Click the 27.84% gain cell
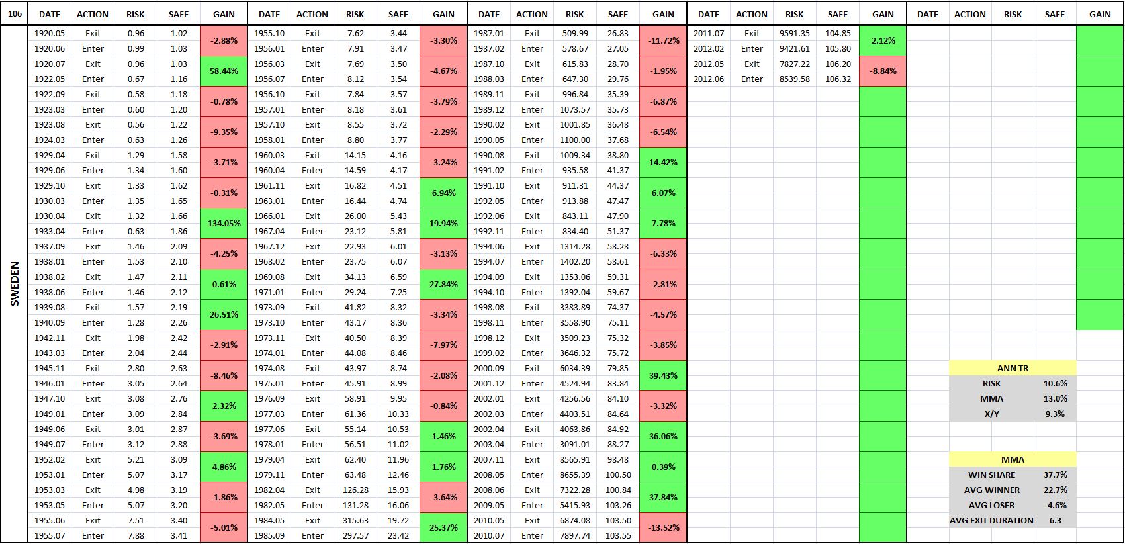The width and height of the screenshot is (1125, 544). pyautogui.click(x=443, y=285)
